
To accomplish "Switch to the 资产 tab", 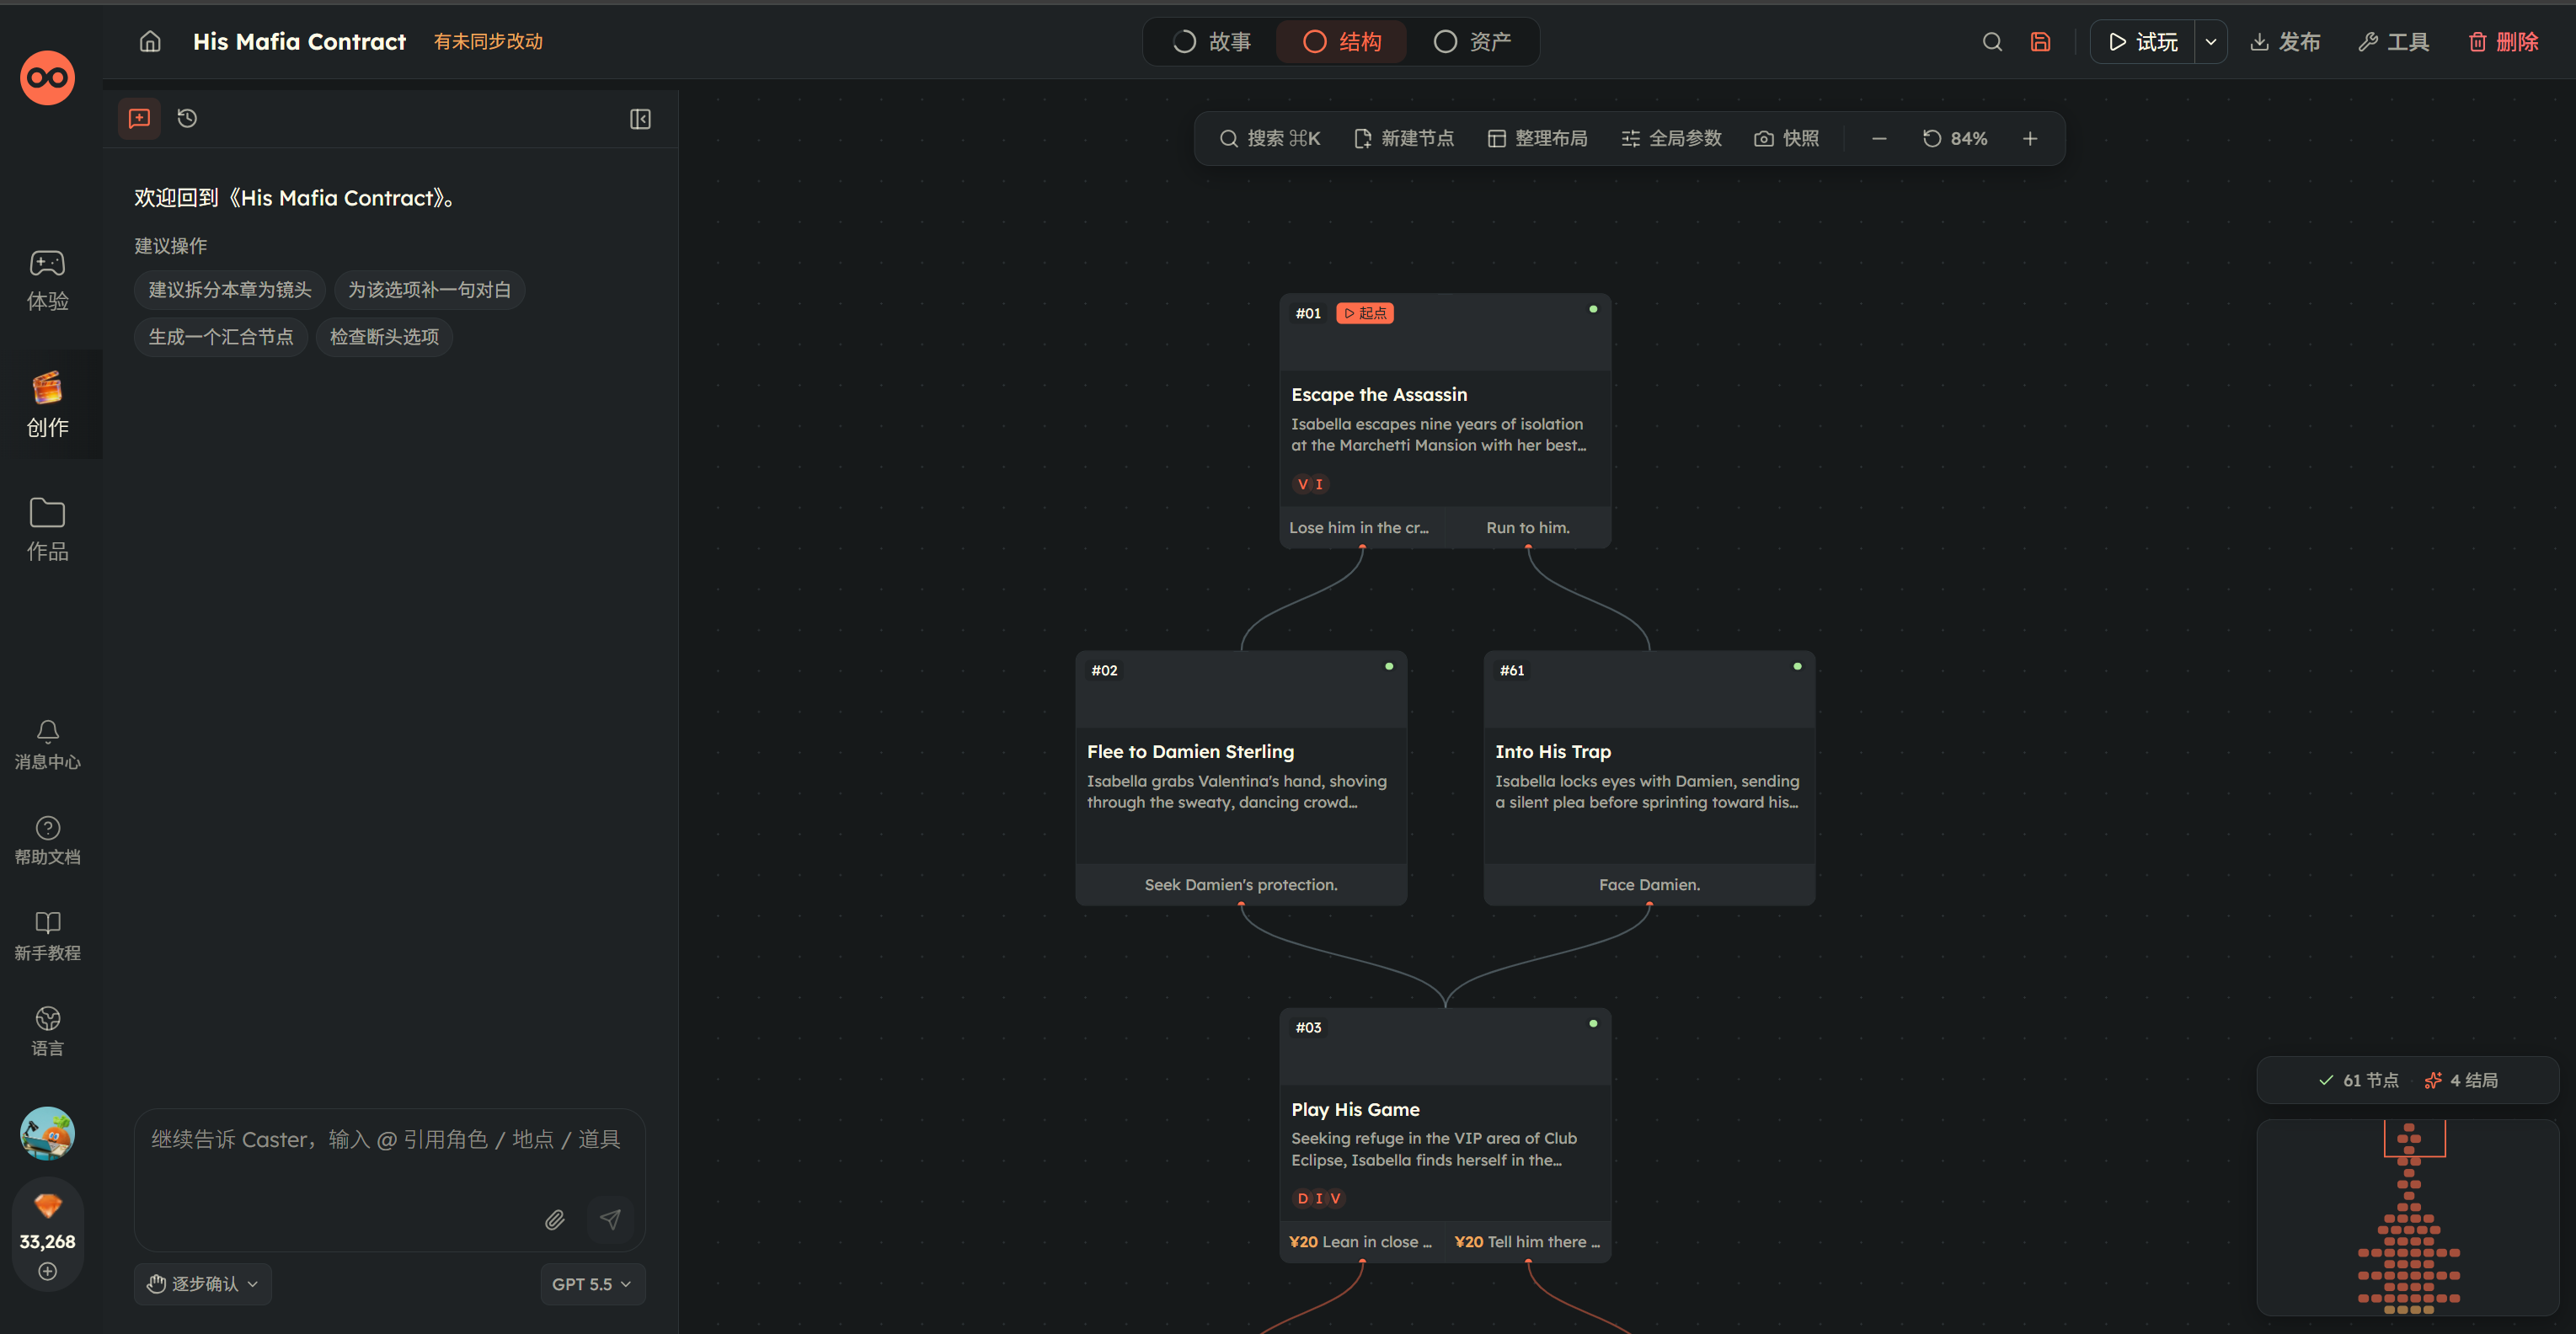I will tap(1473, 41).
